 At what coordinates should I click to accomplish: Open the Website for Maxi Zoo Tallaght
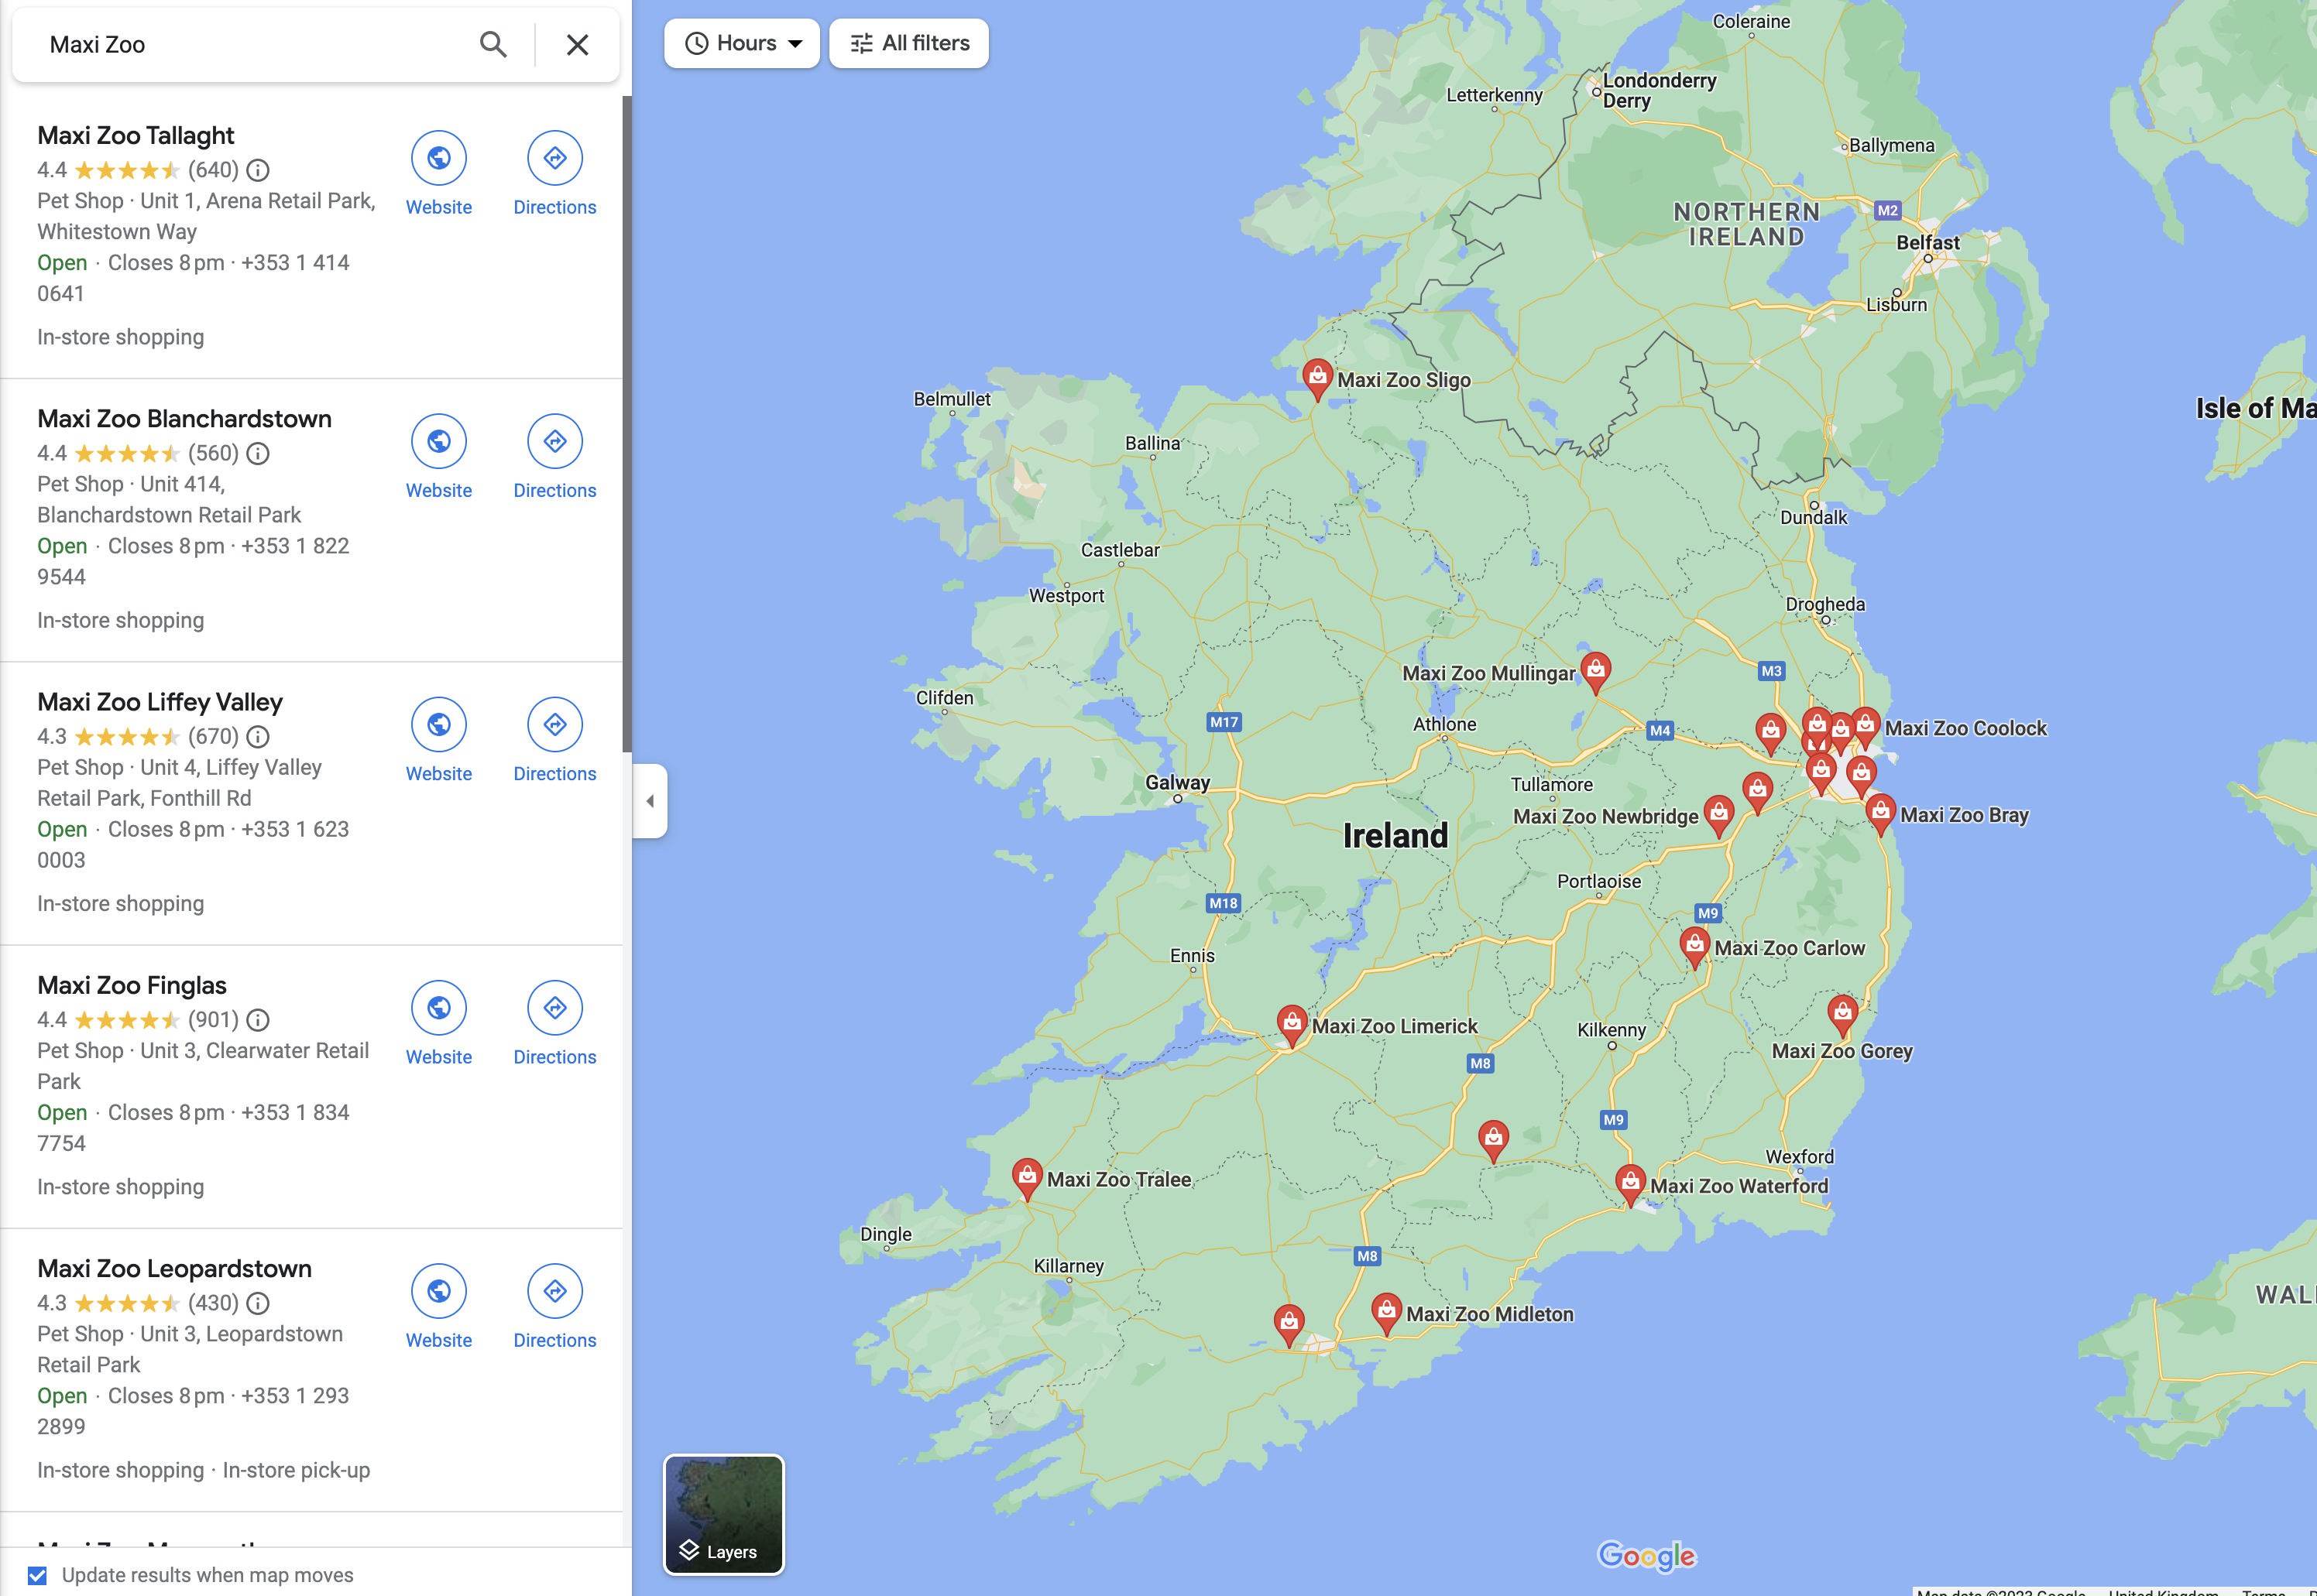tap(438, 158)
